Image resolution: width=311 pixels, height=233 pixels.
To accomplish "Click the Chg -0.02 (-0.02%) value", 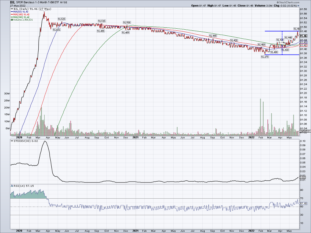I will [288, 6].
